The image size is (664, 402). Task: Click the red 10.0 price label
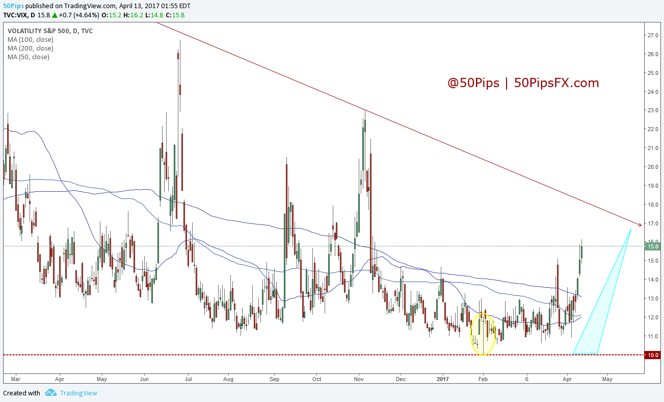coord(653,355)
